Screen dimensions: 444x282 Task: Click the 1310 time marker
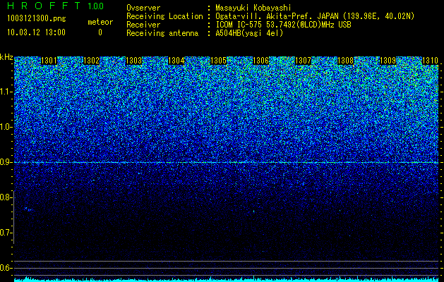430,61
